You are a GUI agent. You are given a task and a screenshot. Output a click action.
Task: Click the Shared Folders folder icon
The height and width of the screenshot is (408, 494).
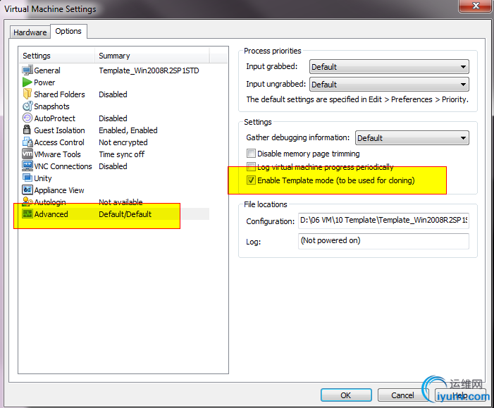[x=27, y=94]
